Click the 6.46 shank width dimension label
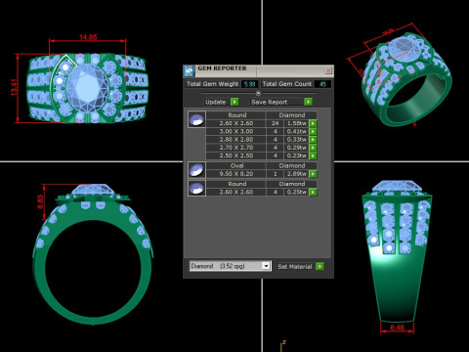This screenshot has width=469, height=352. [397, 328]
